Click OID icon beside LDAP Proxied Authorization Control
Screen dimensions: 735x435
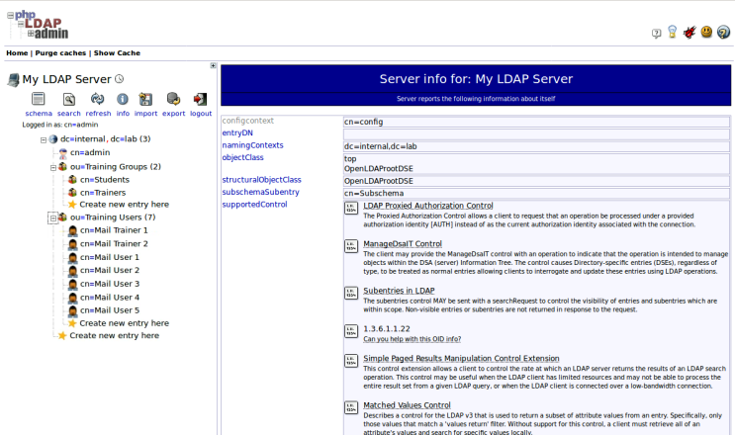coord(351,208)
